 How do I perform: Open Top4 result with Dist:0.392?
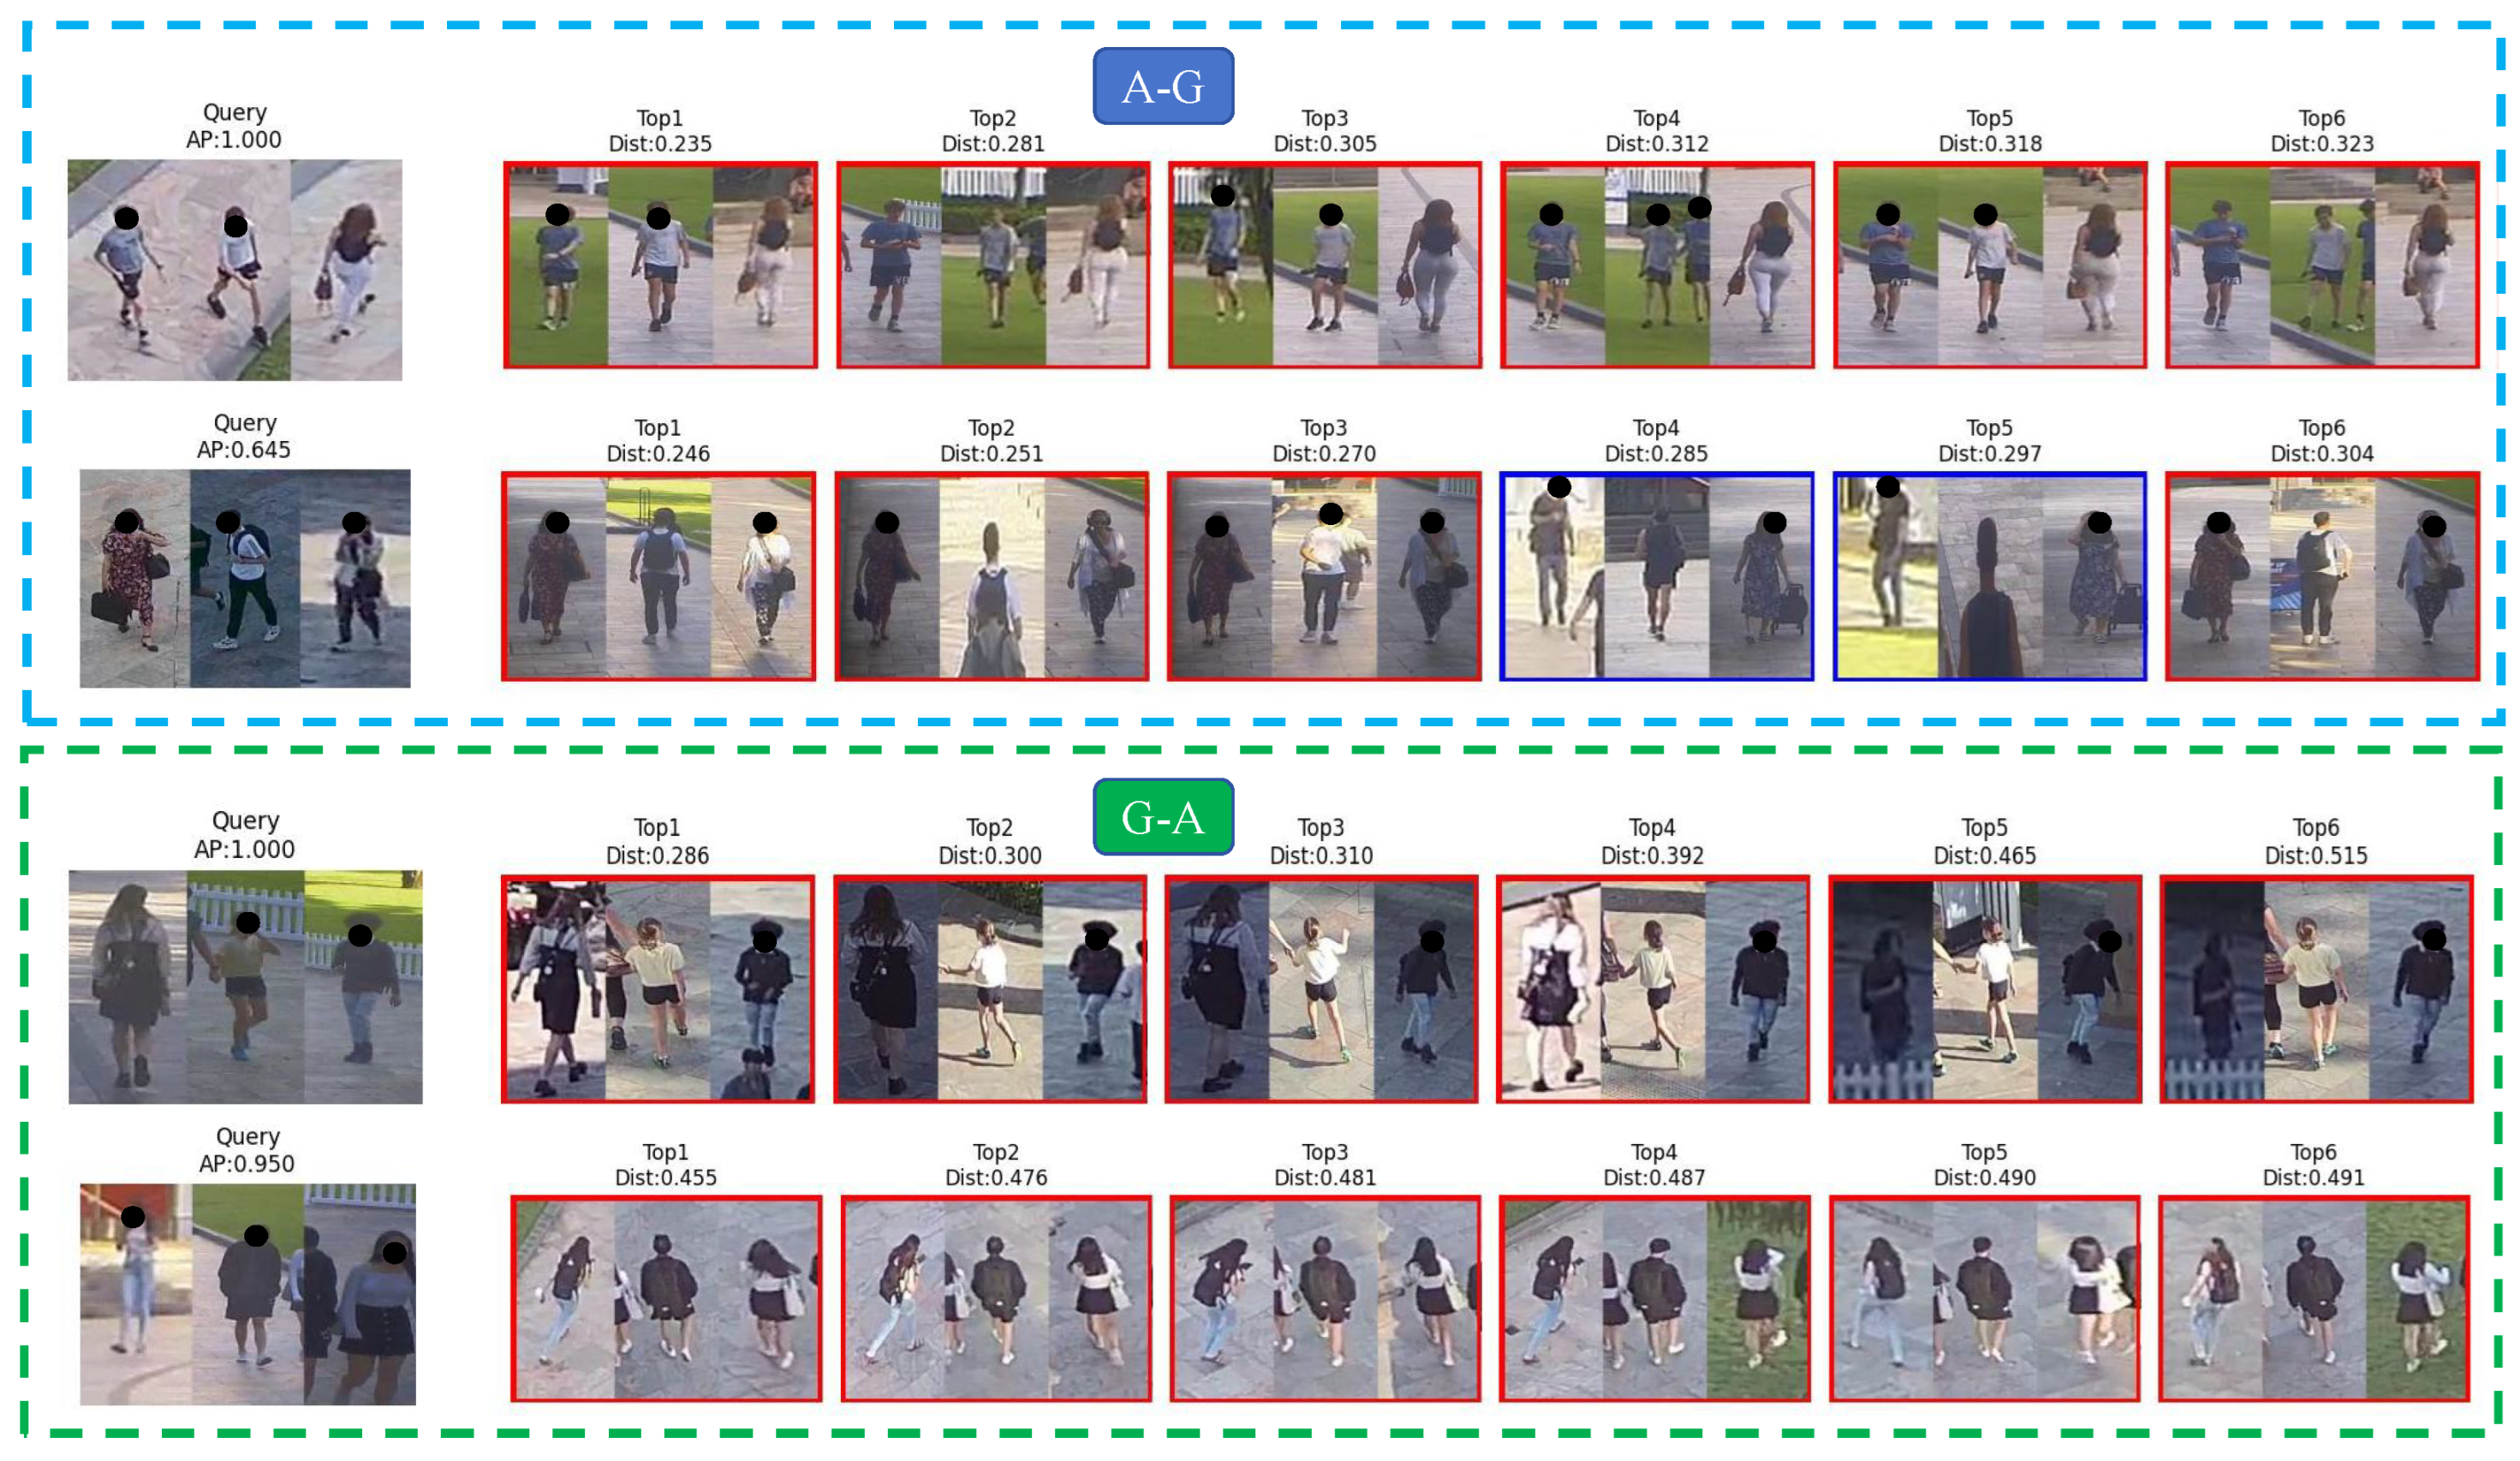(1652, 989)
